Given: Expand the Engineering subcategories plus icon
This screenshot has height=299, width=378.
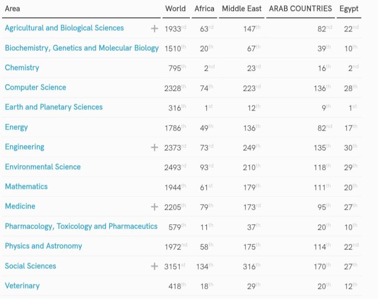Looking at the screenshot, I should click(154, 148).
